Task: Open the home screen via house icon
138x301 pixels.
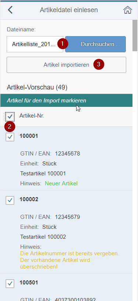Action: [127, 10]
